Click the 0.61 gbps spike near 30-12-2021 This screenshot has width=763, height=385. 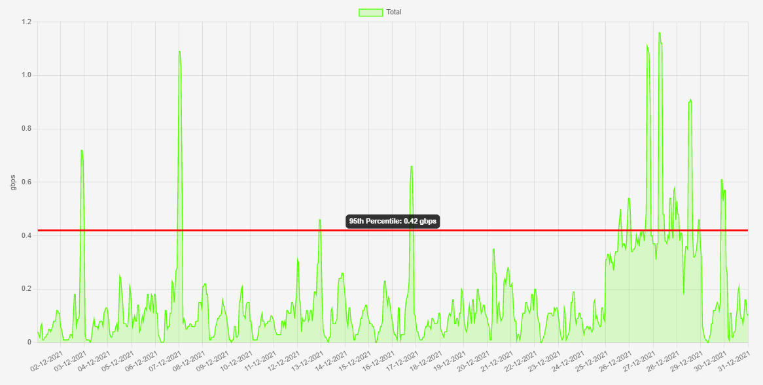722,180
